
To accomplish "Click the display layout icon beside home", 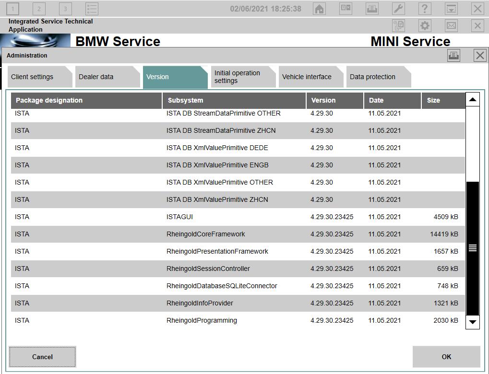I will coord(346,9).
